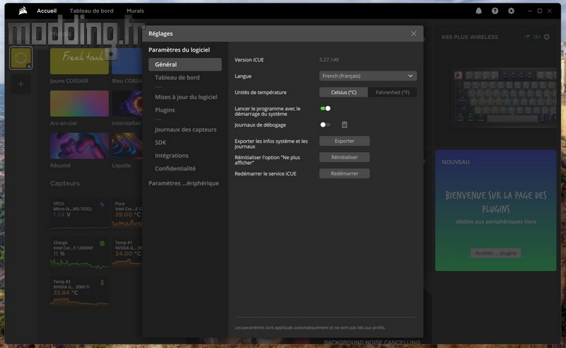566x348 pixels.
Task: Open the Plugins settings section
Action: [165, 110]
